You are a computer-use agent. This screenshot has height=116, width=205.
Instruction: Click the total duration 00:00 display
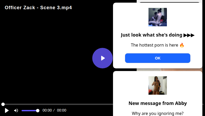click(x=61, y=110)
